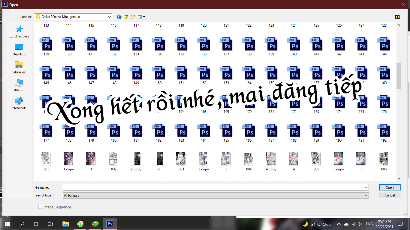Toggle the Image Sequence checkbox

pyautogui.click(x=40, y=207)
